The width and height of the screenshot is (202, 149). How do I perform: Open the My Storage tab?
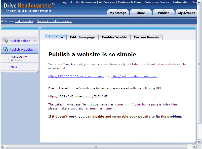tap(118, 13)
